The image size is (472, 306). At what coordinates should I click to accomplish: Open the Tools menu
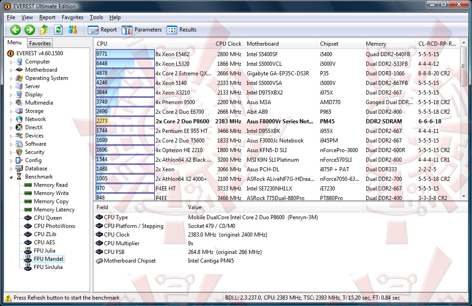tap(96, 17)
